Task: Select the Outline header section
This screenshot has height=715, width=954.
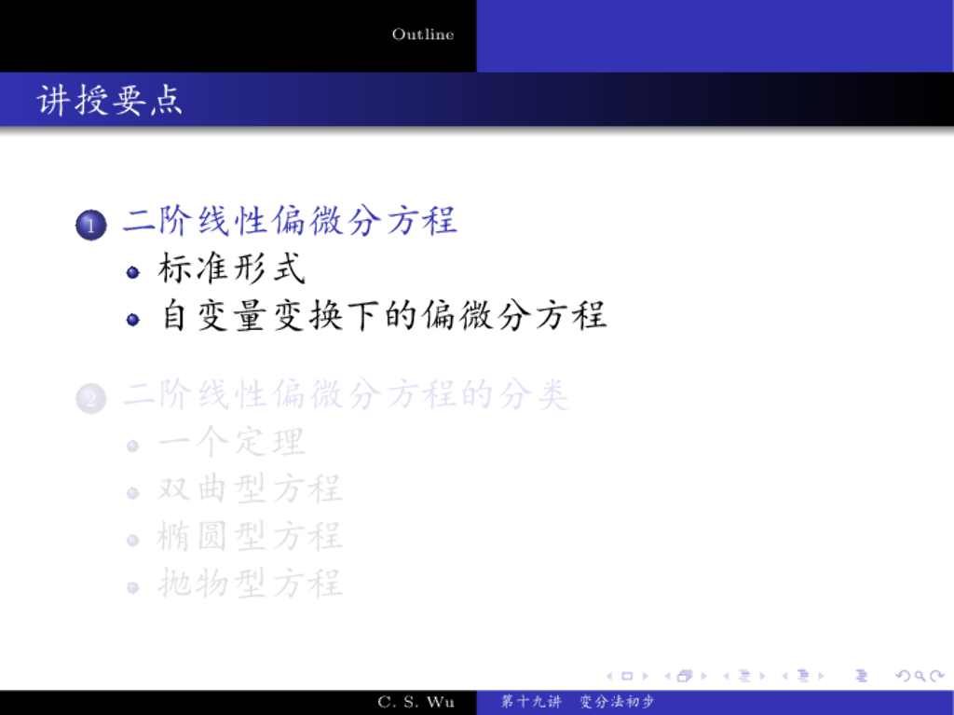Action: [x=423, y=34]
